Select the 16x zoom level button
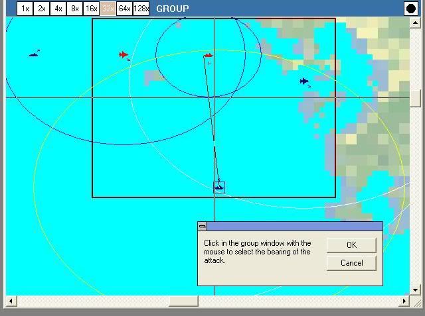The image size is (425, 316). pos(92,9)
